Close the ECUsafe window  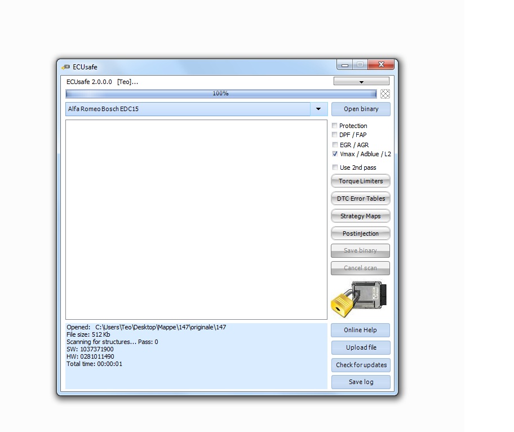(x=381, y=65)
